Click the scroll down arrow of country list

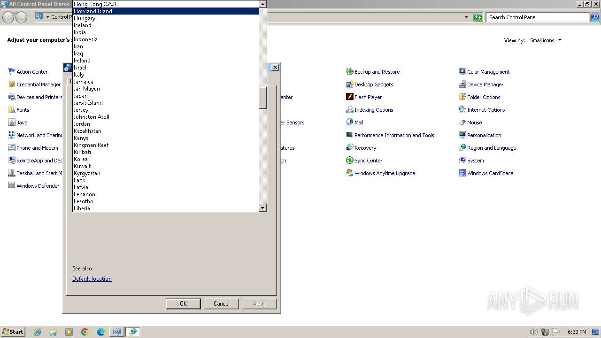click(x=263, y=208)
